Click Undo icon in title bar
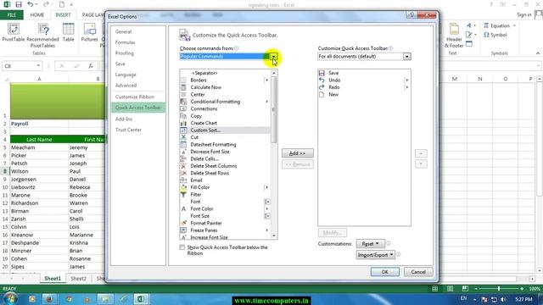 pyautogui.click(x=31, y=4)
